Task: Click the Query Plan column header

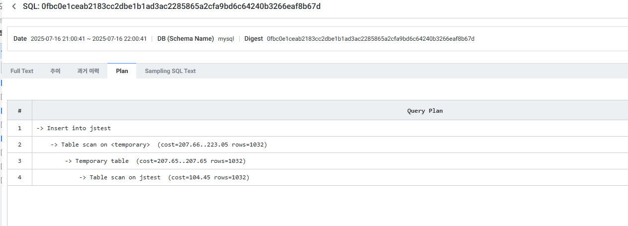Action: pyautogui.click(x=425, y=111)
